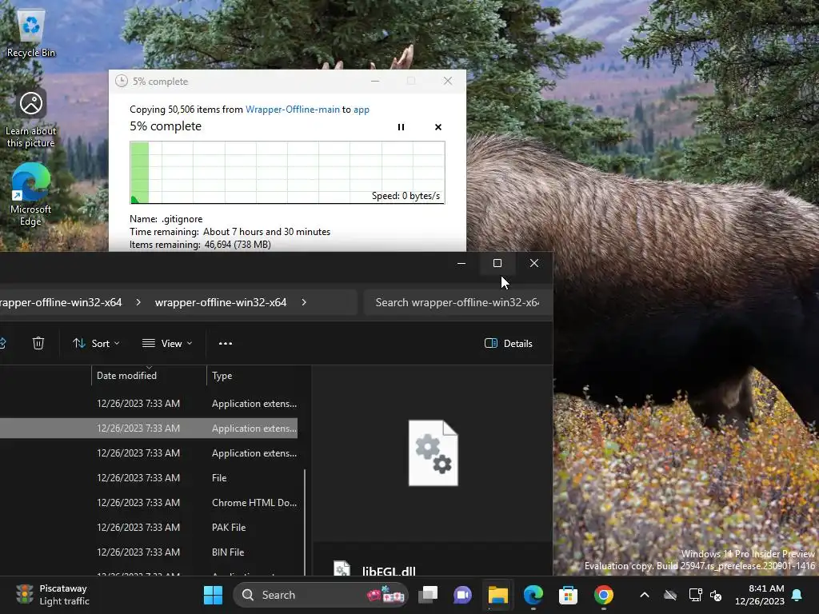Image resolution: width=819 pixels, height=614 pixels.
Task: Open the Wrapper-Offline-main source folder link
Action: click(x=293, y=109)
